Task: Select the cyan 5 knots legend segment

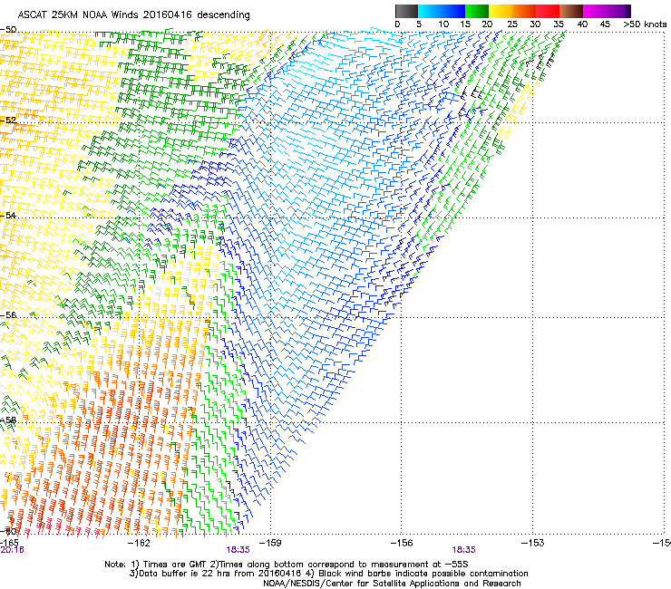Action: [430, 11]
